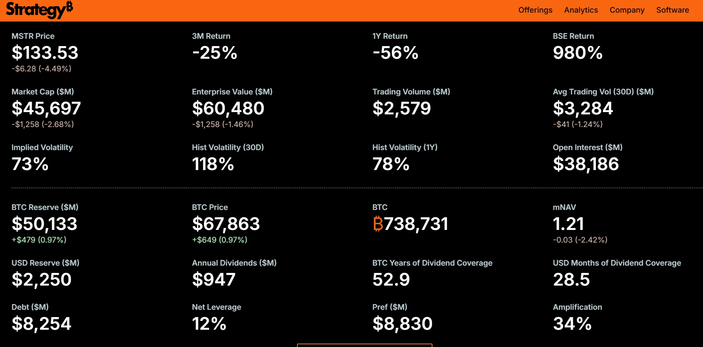Viewport: 703px width, 347px height.
Task: Click the Strategy logo in the header
Action: click(x=39, y=10)
